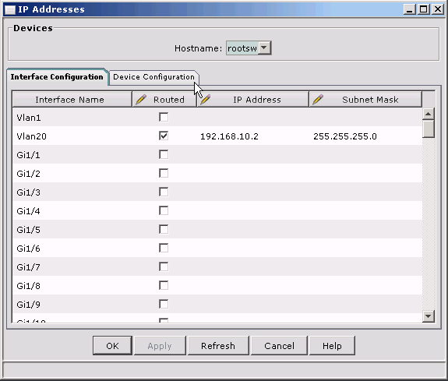Select the 192.168.10.2 IP address cell
Screen dimensions: 448x381
tap(229, 136)
